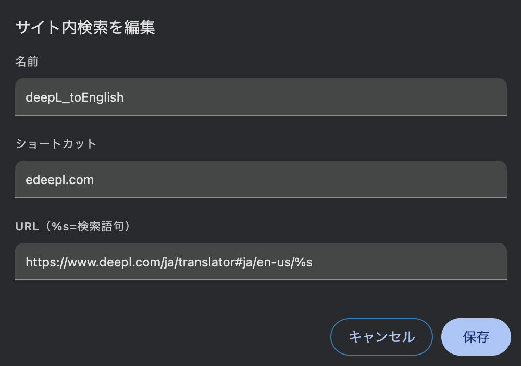Place cursor in the shortcut text box
Image resolution: width=521 pixels, height=366 pixels.
point(260,179)
